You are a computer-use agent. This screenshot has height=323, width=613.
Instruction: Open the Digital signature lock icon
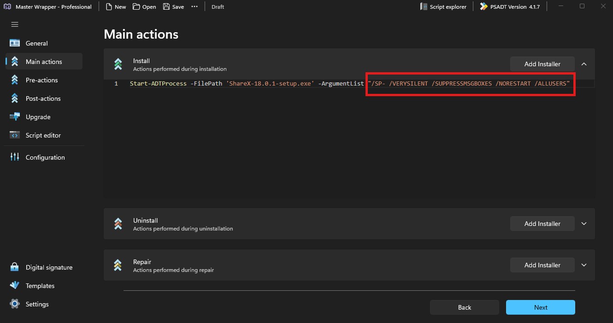tap(15, 267)
